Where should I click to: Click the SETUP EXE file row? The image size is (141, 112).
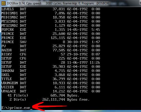pos(51,67)
